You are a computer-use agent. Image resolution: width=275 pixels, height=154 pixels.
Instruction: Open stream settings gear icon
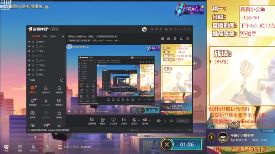171,121
